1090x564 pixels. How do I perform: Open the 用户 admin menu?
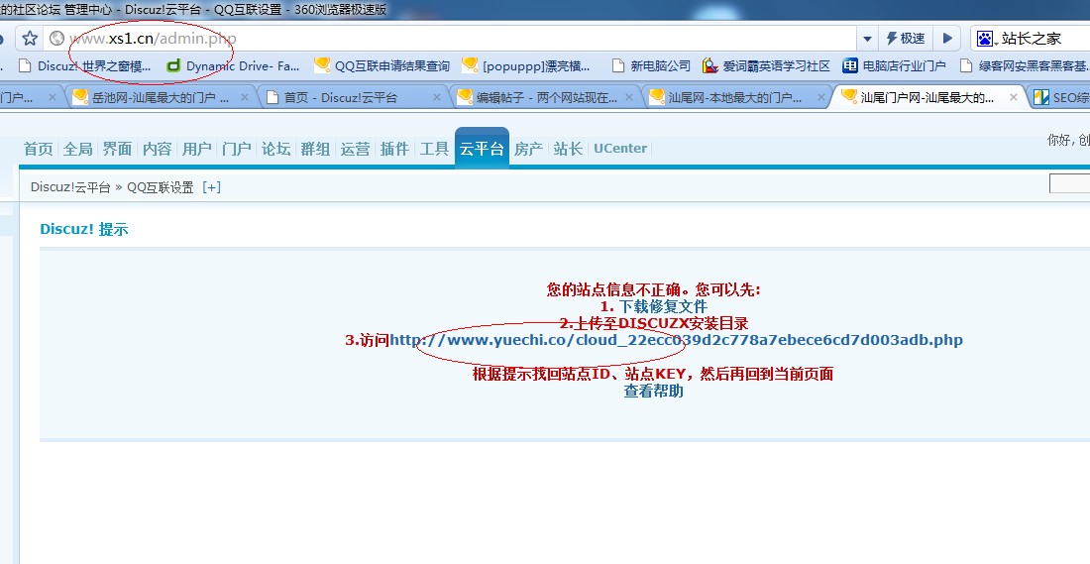(x=197, y=148)
